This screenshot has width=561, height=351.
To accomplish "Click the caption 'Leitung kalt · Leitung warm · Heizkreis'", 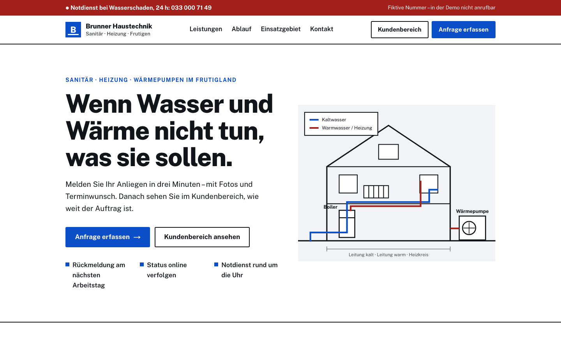I will [x=388, y=255].
